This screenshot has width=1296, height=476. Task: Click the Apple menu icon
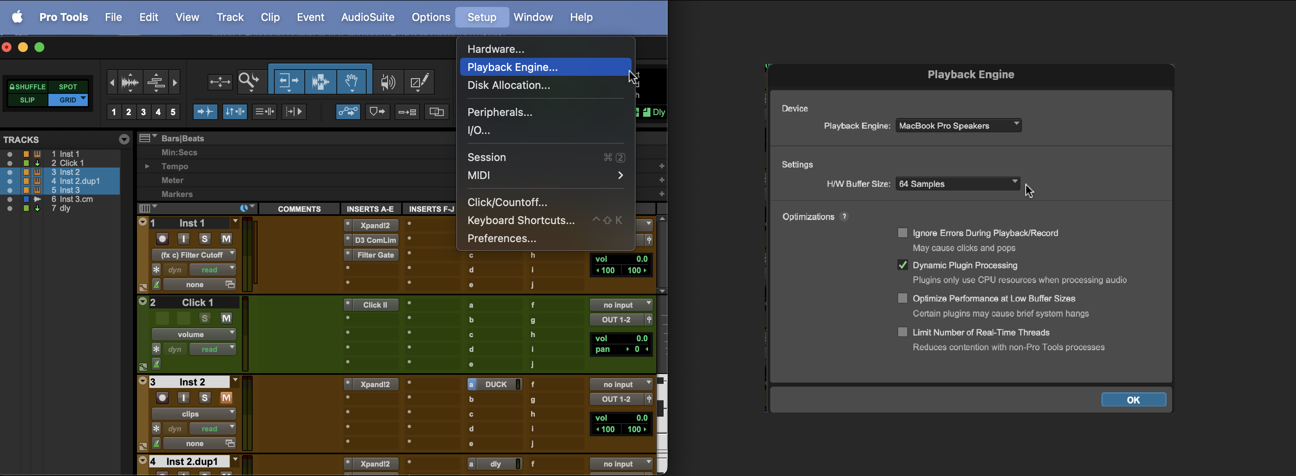[18, 17]
